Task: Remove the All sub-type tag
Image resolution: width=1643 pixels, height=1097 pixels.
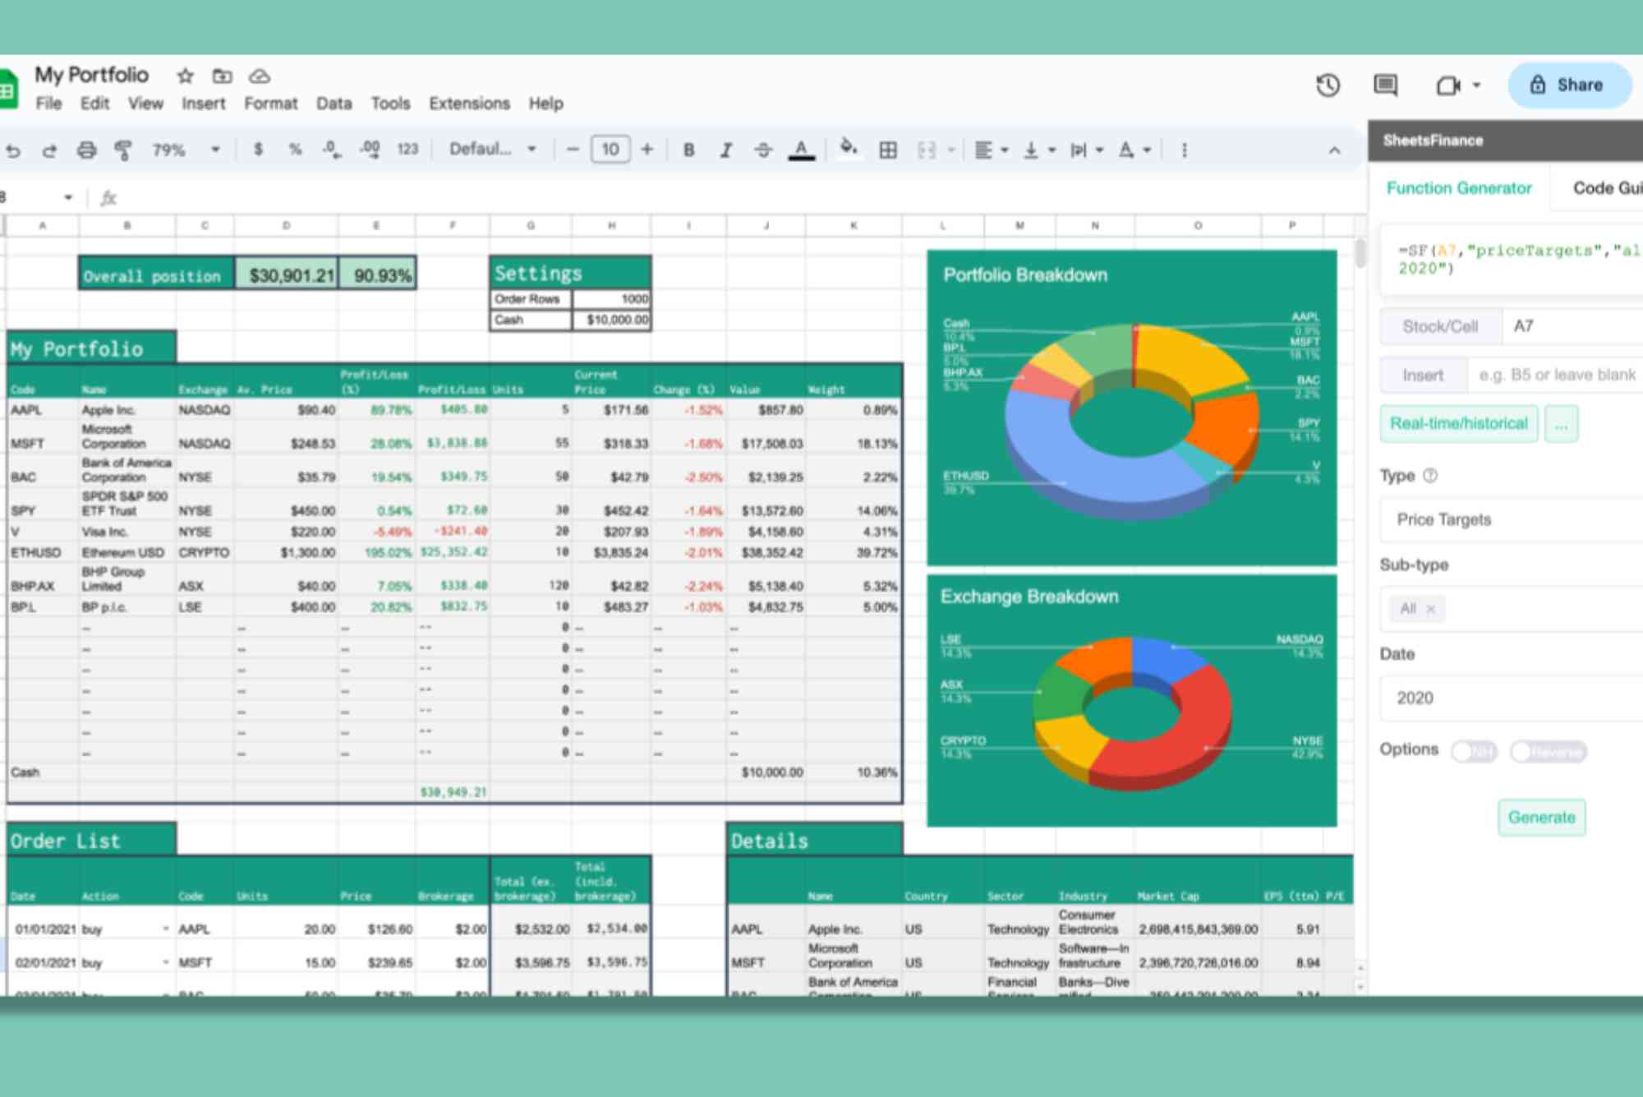Action: (1431, 609)
